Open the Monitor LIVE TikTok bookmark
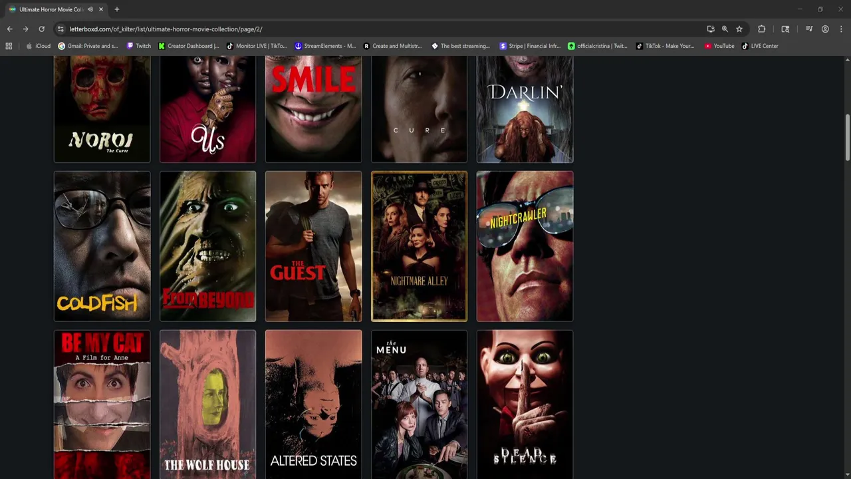851x479 pixels. (257, 46)
